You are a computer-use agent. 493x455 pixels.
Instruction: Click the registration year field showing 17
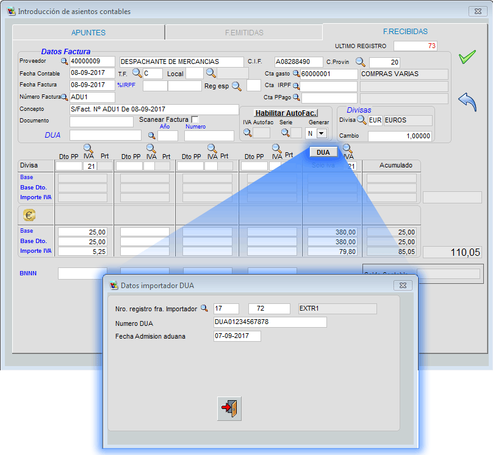(x=226, y=308)
